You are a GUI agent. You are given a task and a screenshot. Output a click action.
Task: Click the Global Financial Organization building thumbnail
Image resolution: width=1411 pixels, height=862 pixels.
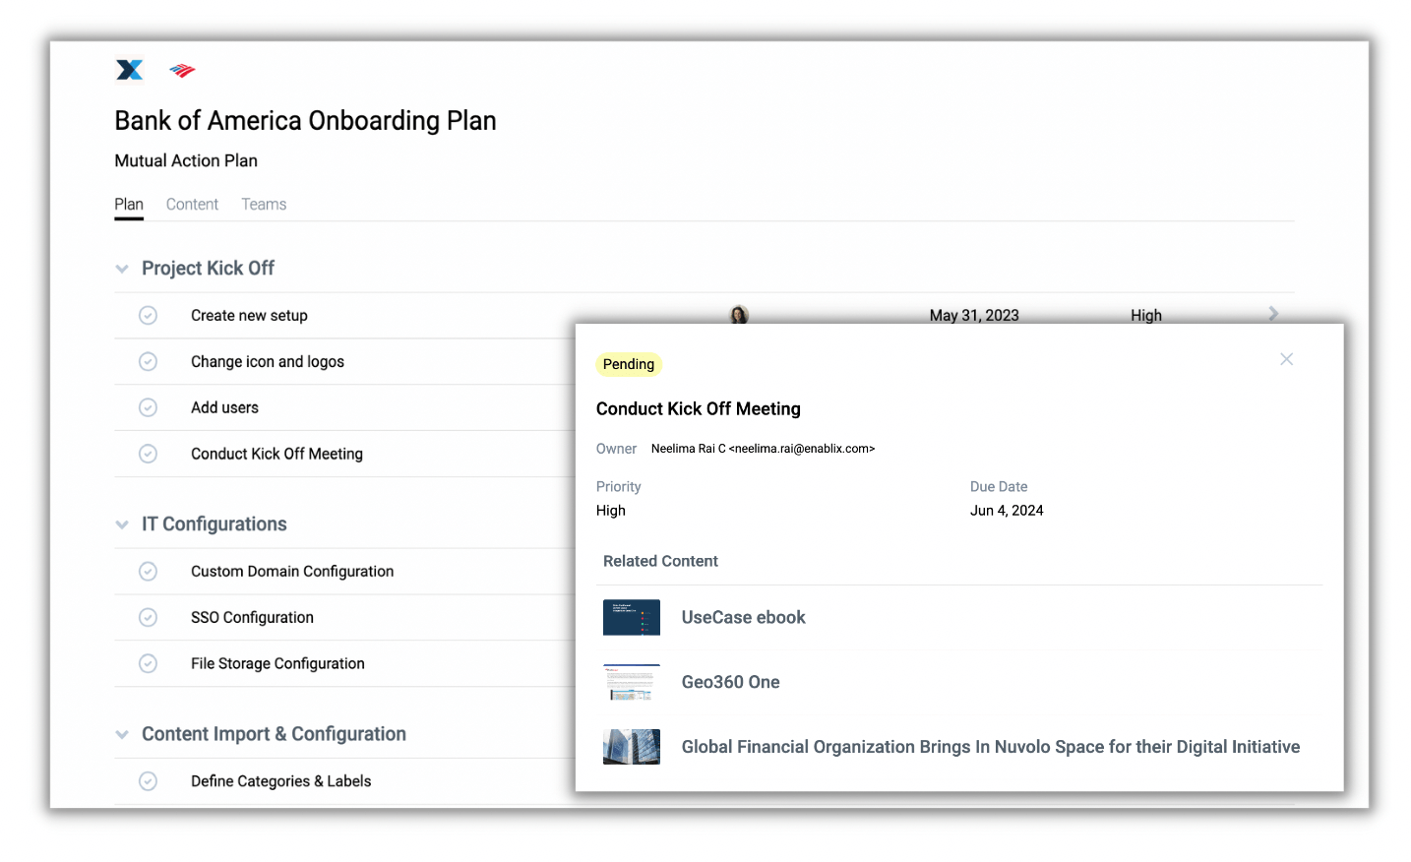pyautogui.click(x=631, y=747)
